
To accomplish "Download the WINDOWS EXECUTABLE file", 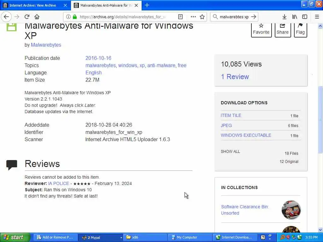I will pyautogui.click(x=246, y=135).
